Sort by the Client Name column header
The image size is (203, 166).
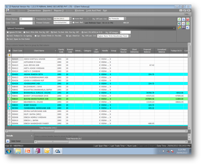tap(40, 50)
